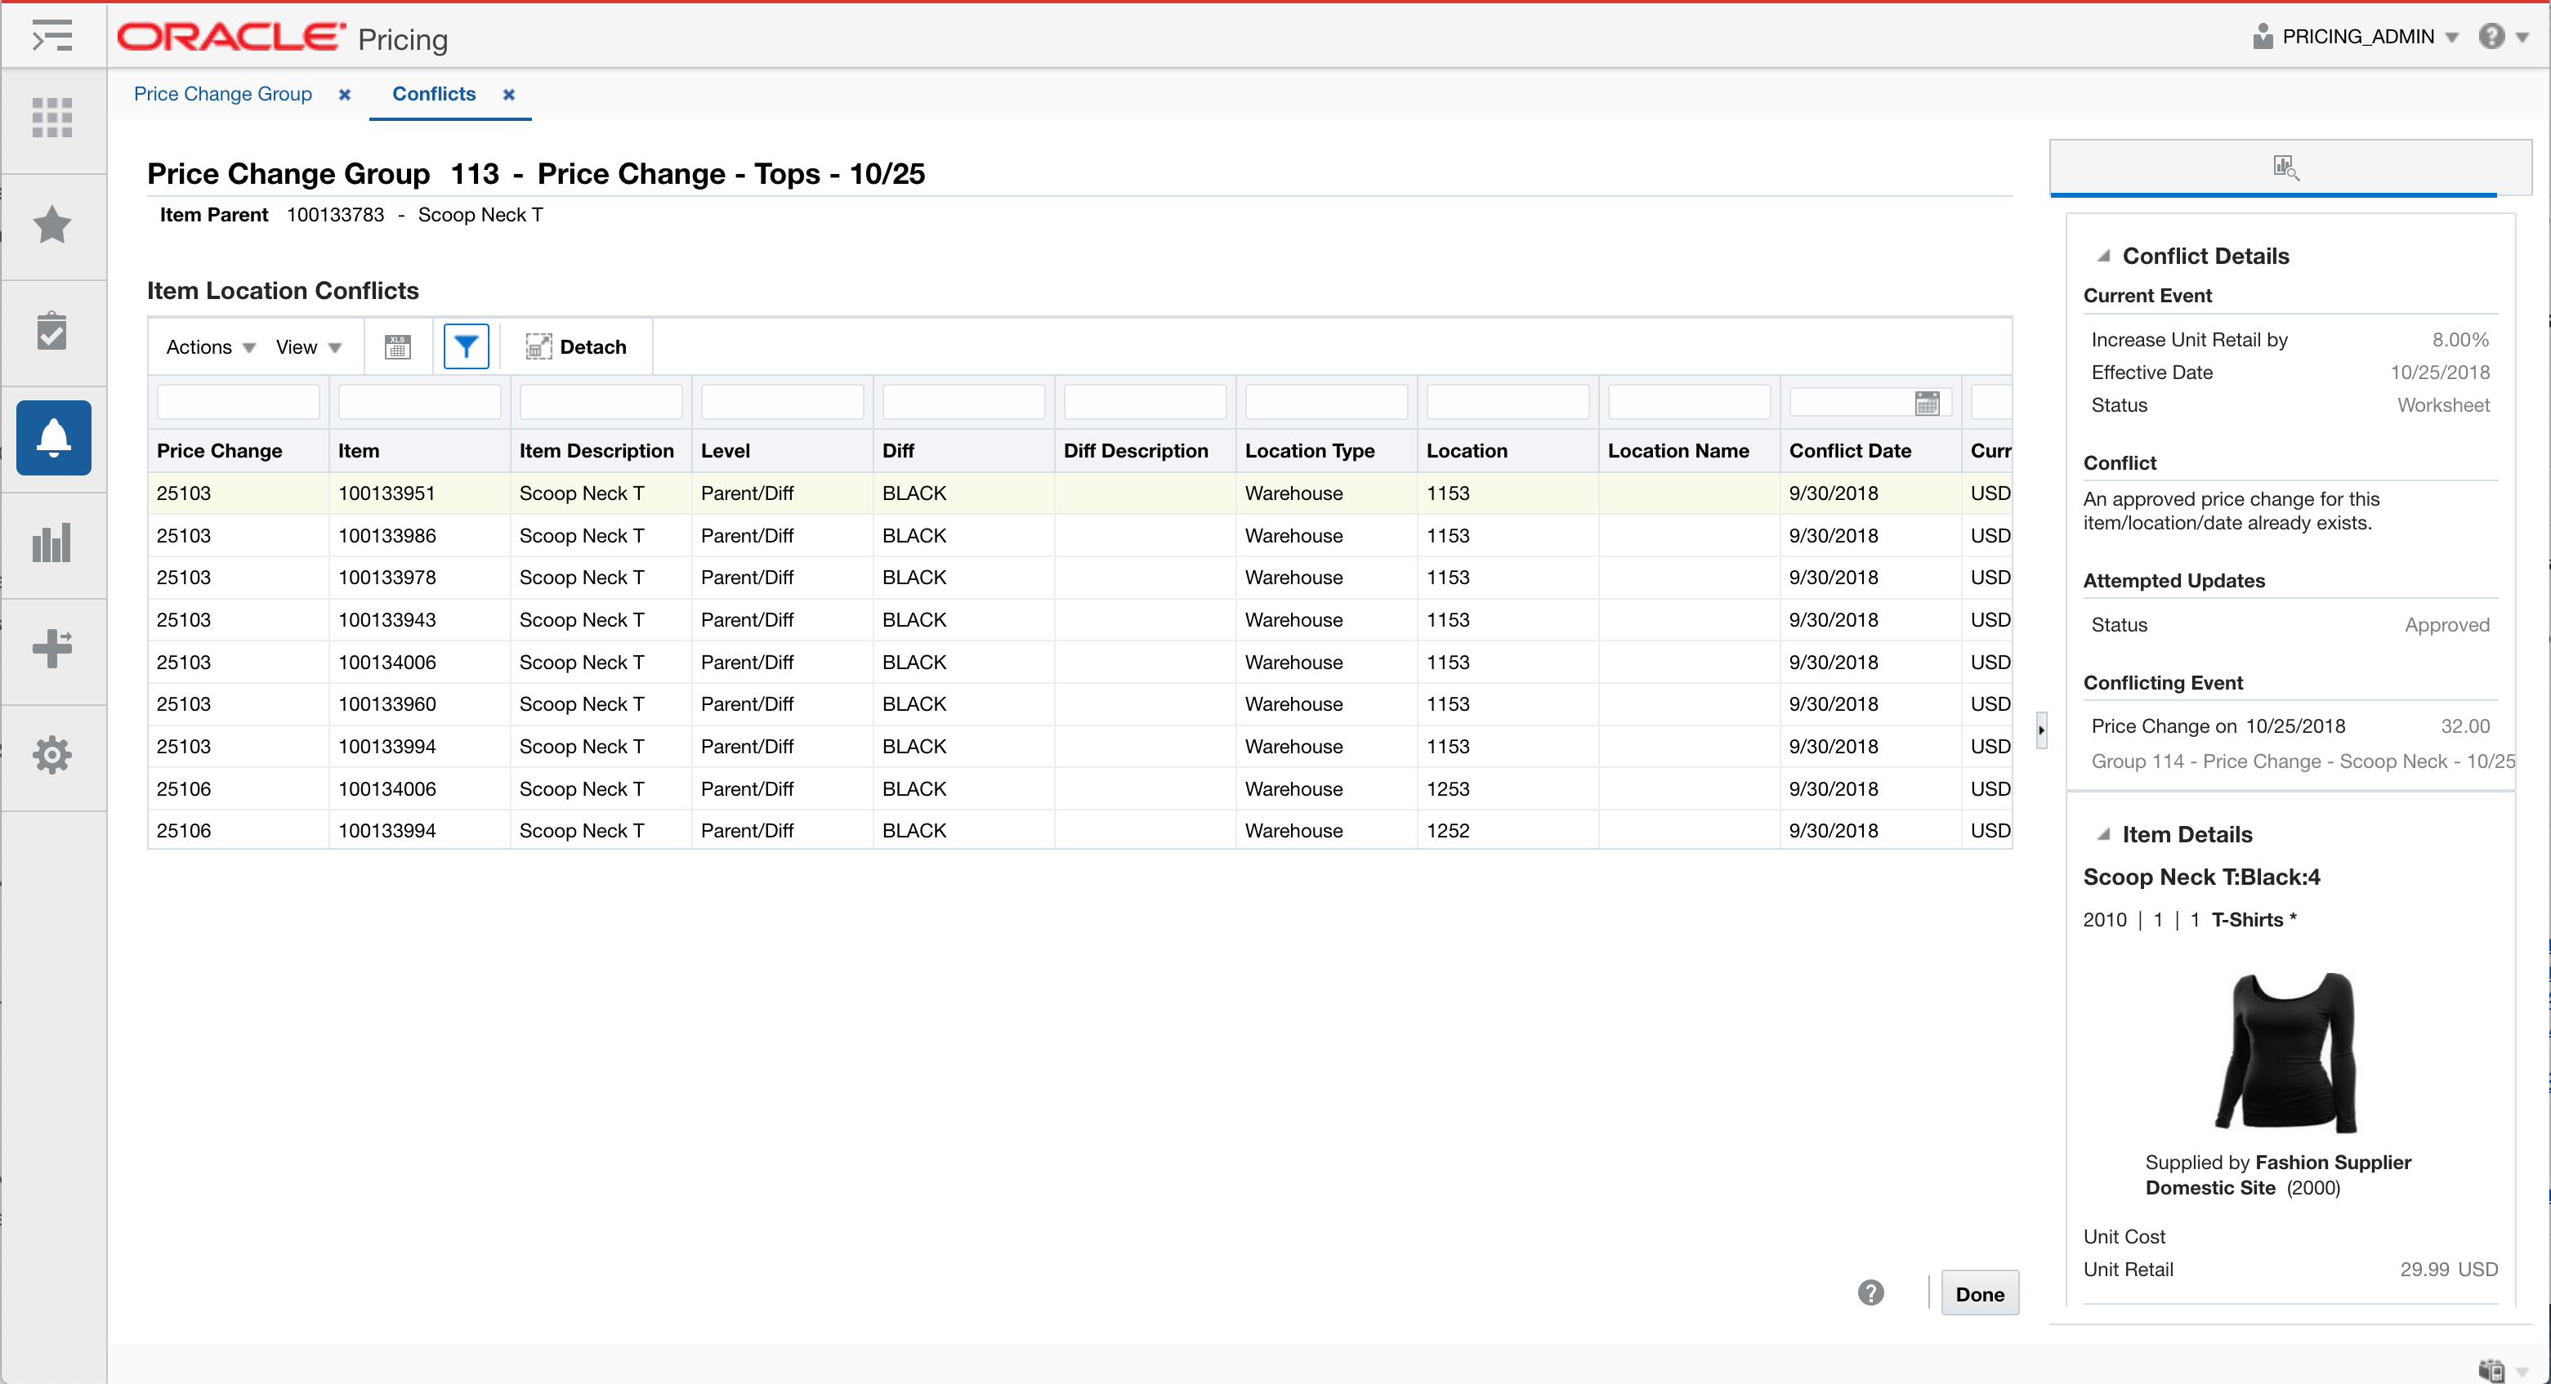
Task: Click the Notifications bell icon
Action: point(53,438)
